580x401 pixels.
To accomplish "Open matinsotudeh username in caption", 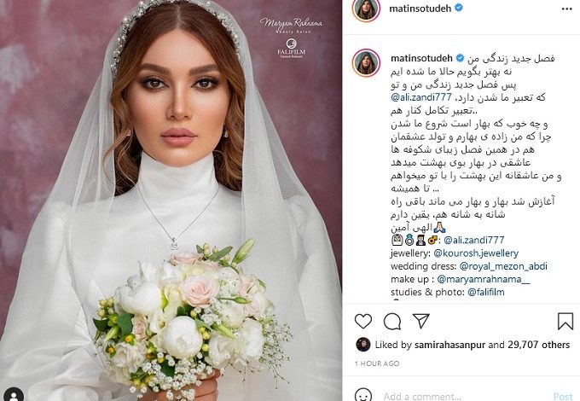I will pyautogui.click(x=421, y=59).
